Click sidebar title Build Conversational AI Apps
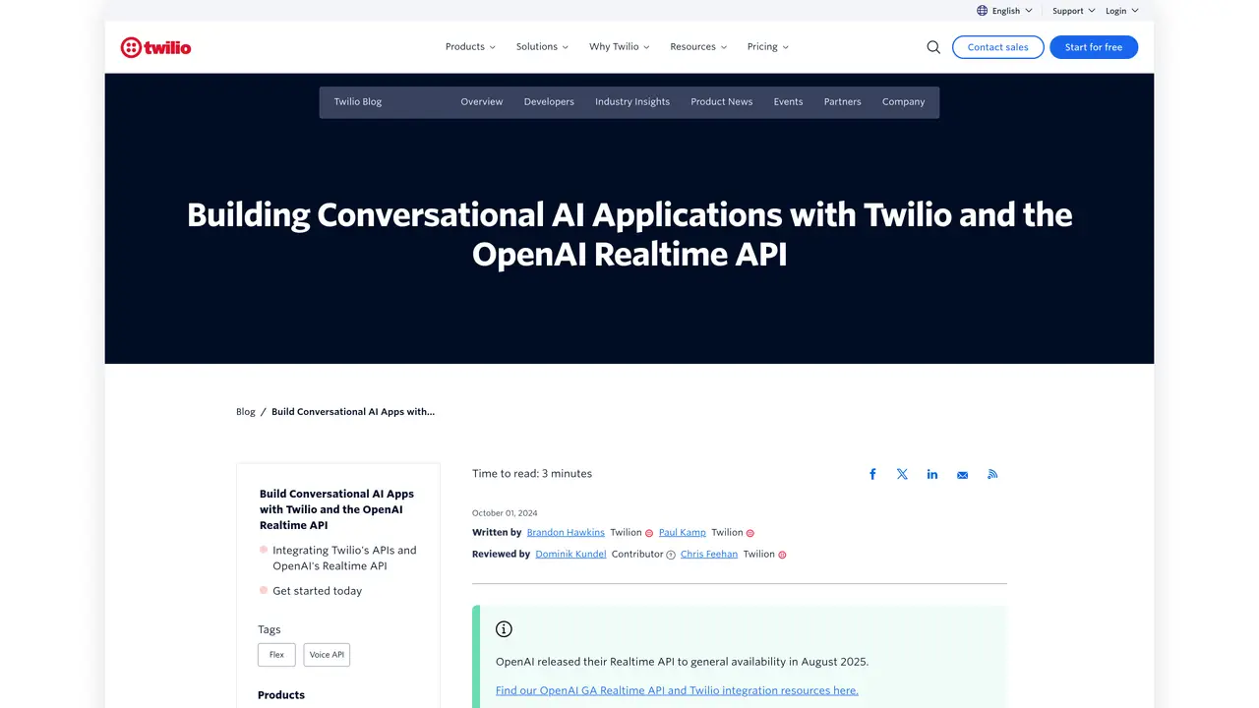 (336, 509)
